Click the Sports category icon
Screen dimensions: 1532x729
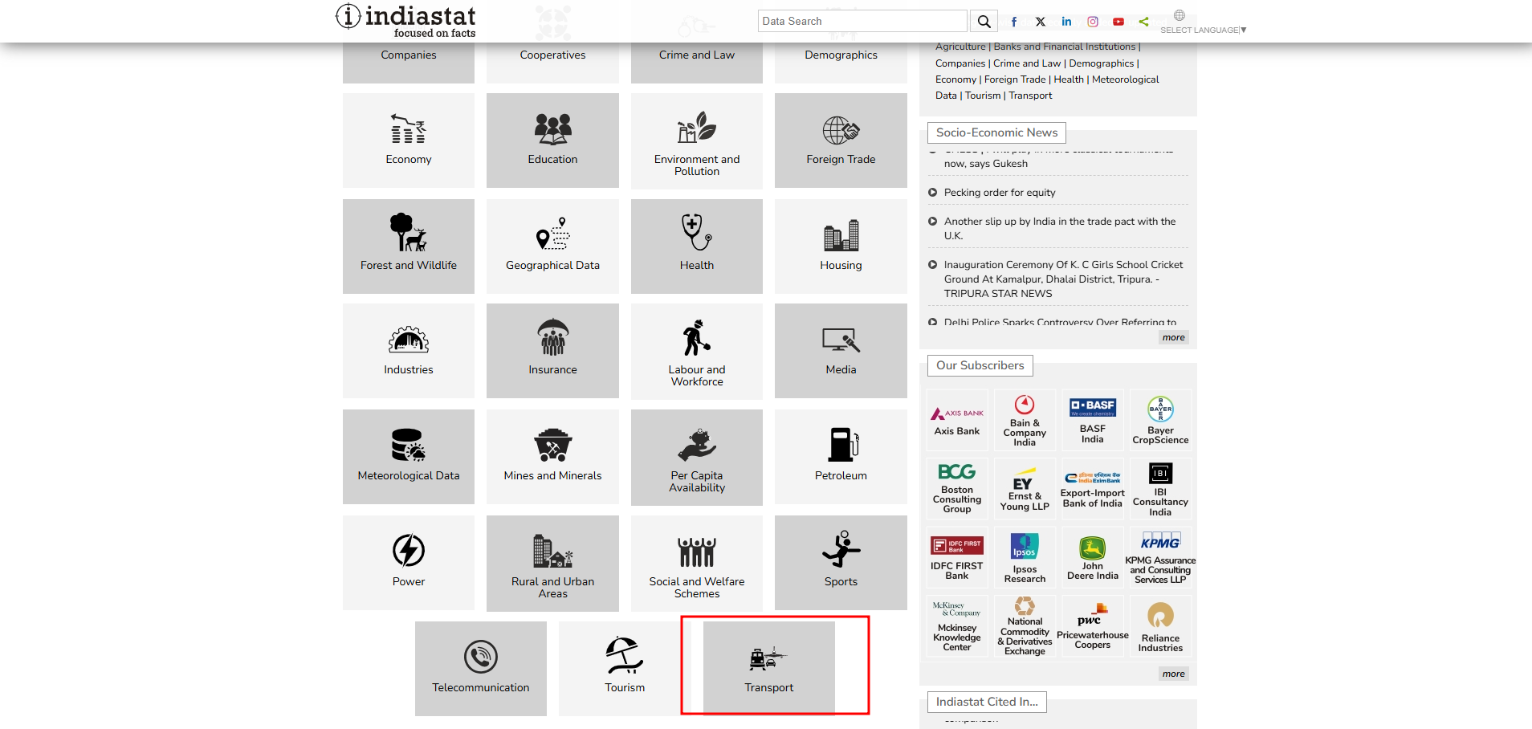tap(841, 550)
